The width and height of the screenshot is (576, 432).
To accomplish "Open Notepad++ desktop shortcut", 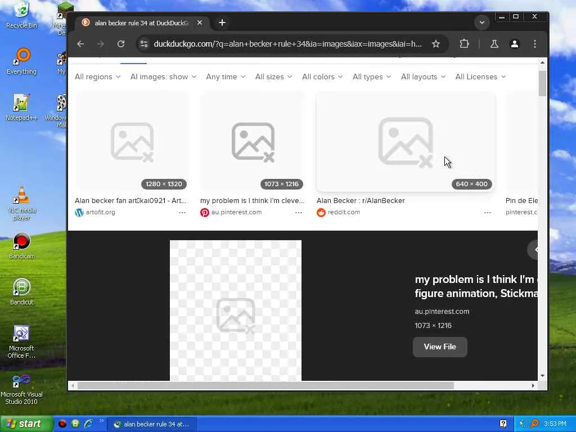I will [x=21, y=107].
